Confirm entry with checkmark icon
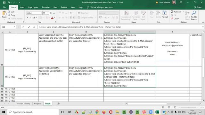Screen dimensions: 205x115 [x=29, y=27]
